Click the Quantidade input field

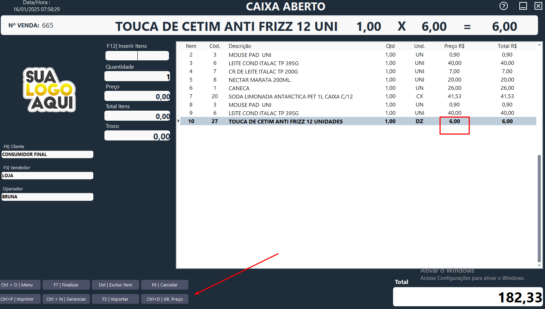[x=137, y=76]
